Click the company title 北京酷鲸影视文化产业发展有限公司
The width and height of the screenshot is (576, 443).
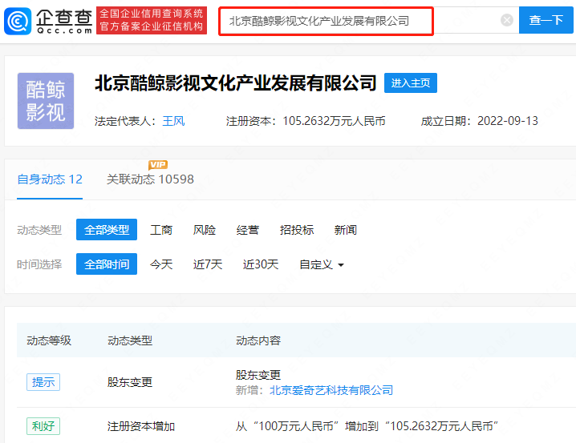click(236, 83)
